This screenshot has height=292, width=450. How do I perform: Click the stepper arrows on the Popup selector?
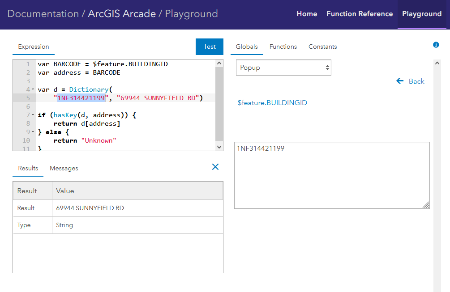pos(327,67)
